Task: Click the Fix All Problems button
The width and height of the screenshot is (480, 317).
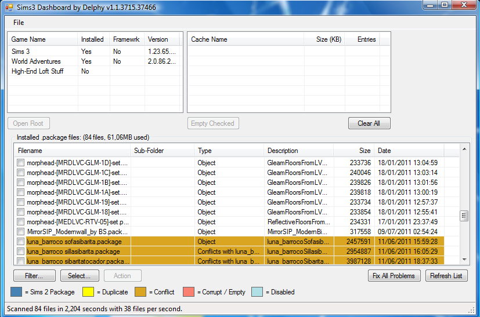Action: [394, 276]
